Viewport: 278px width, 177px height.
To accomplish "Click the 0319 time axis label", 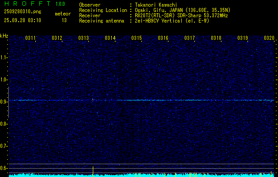I will 243,38.
